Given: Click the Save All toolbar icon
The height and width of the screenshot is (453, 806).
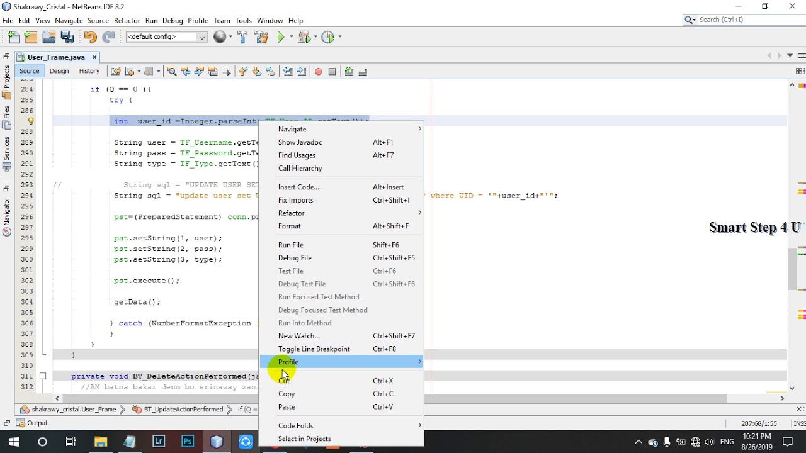Looking at the screenshot, I should tap(67, 37).
